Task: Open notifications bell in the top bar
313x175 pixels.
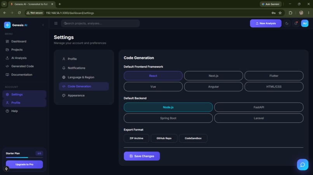Action: (296, 24)
